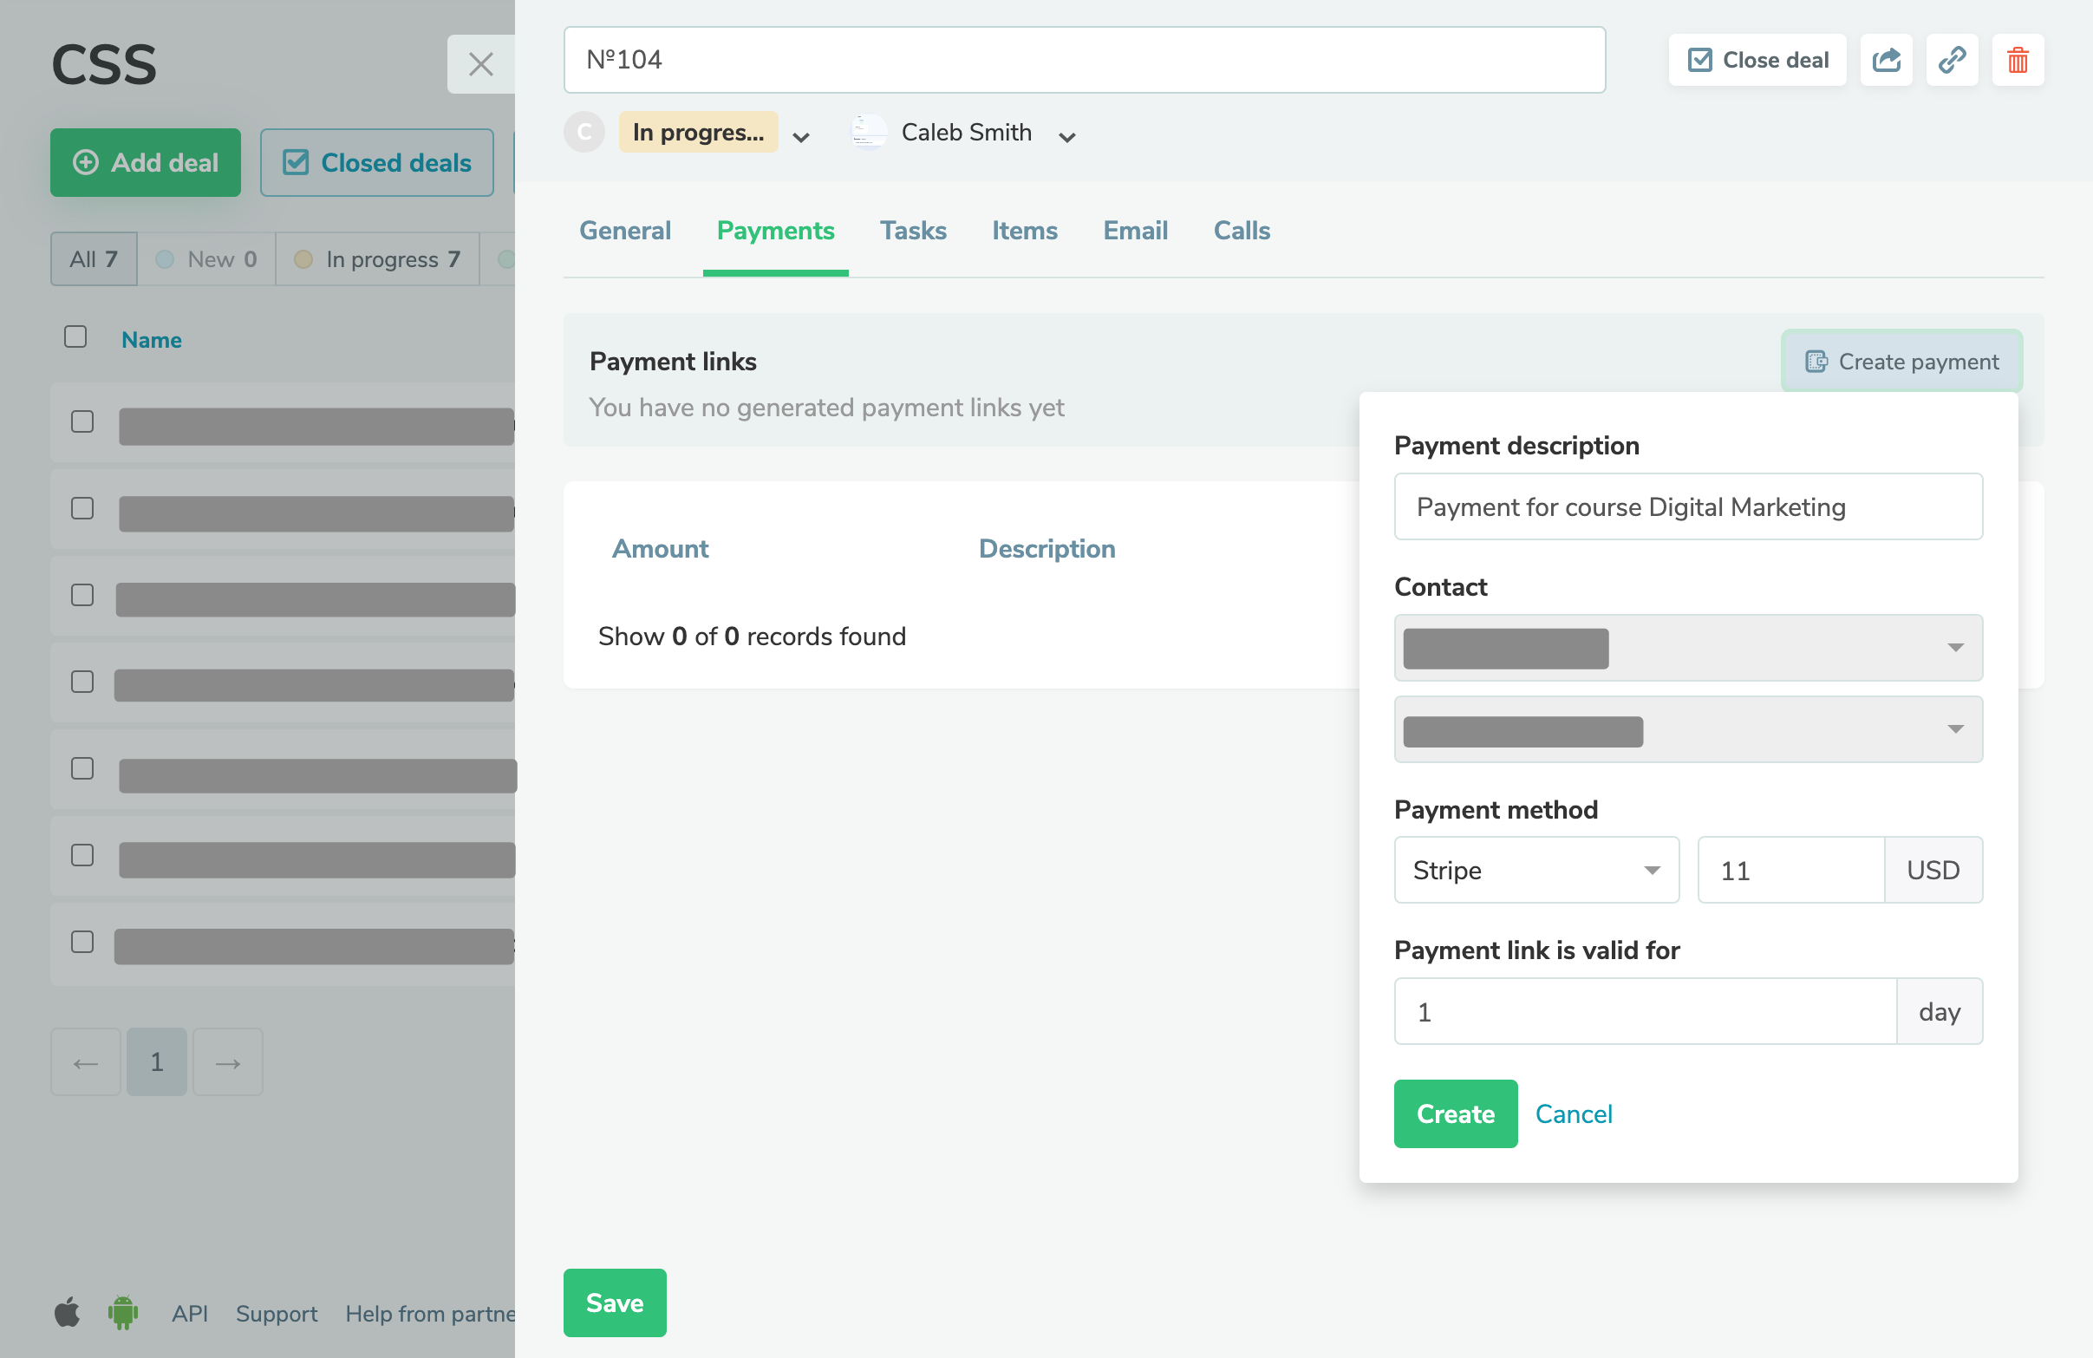Open the Android app download icon
The image size is (2093, 1358).
tap(123, 1313)
